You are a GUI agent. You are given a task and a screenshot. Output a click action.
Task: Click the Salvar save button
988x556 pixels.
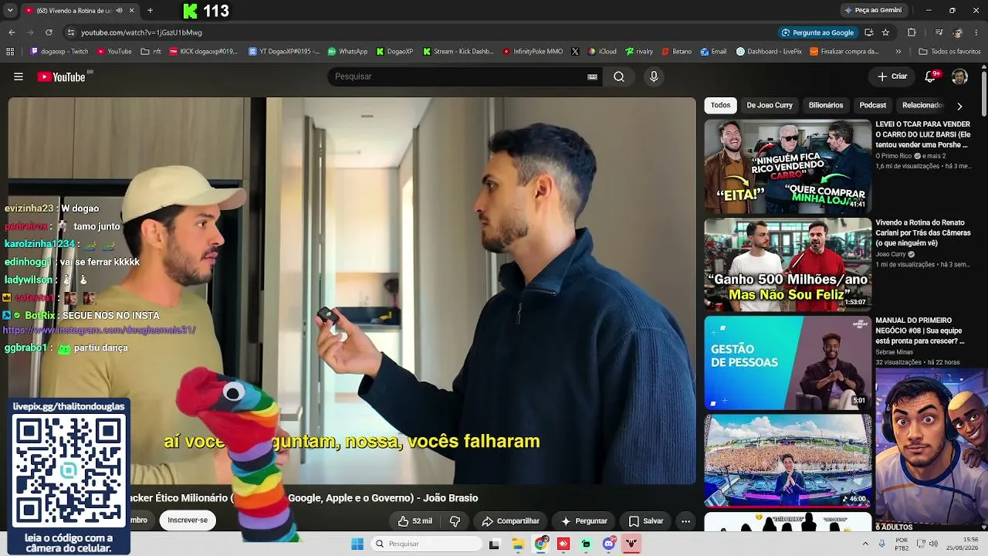[x=646, y=521]
